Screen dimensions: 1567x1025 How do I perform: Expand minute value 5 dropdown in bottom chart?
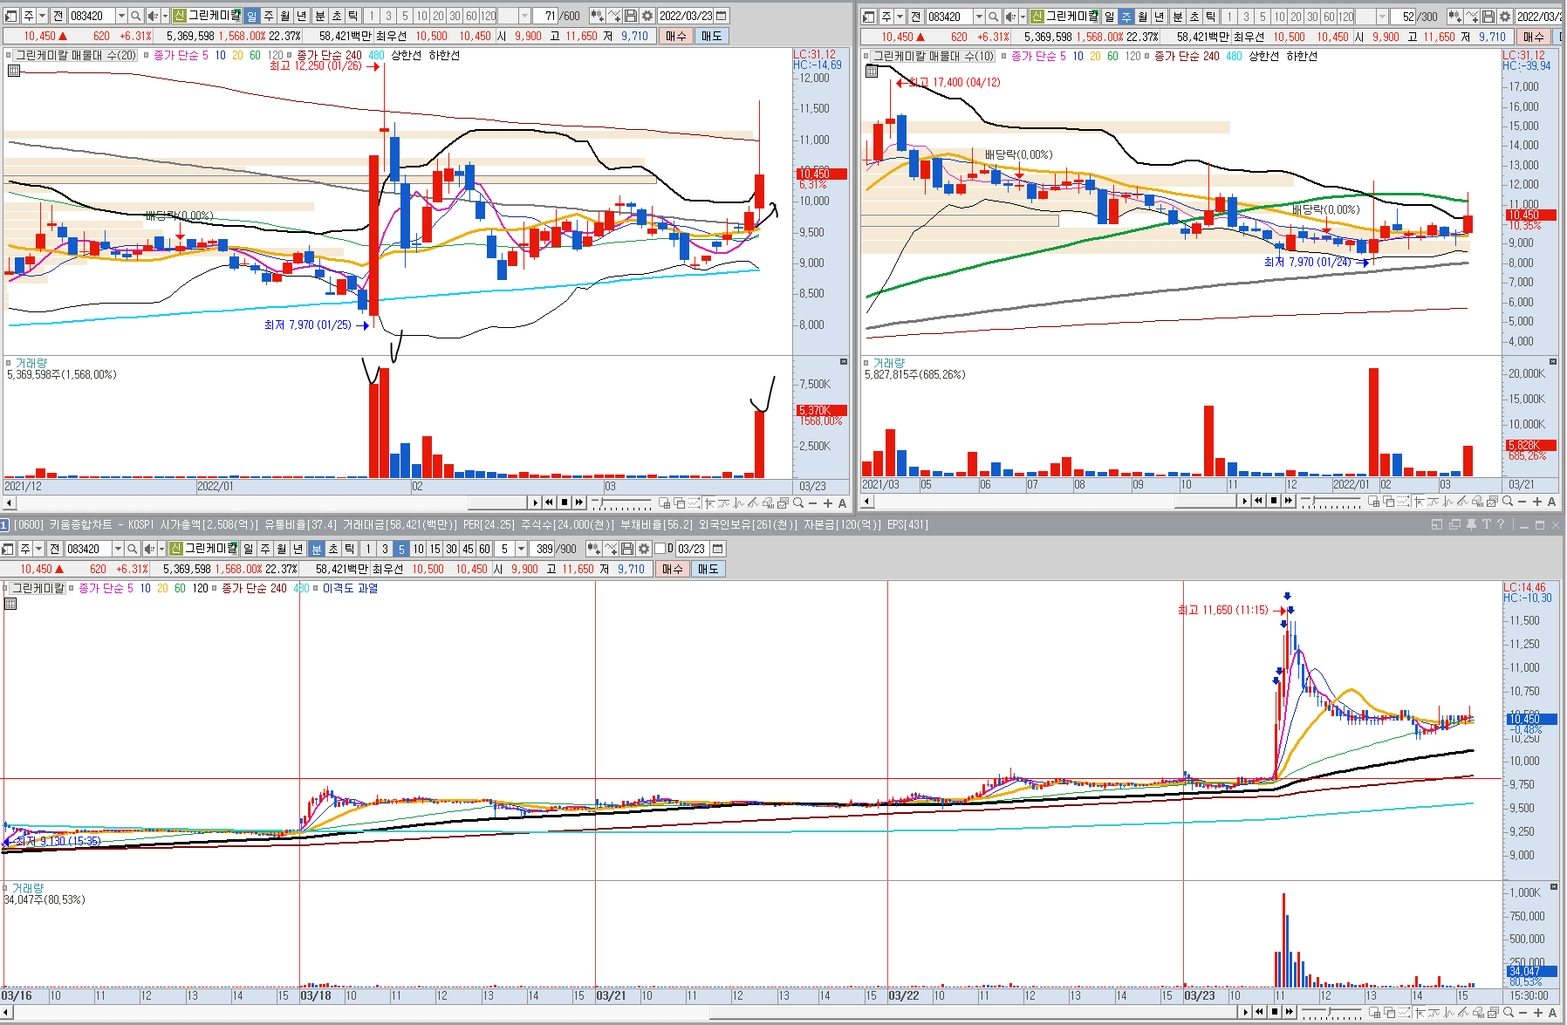tap(521, 549)
